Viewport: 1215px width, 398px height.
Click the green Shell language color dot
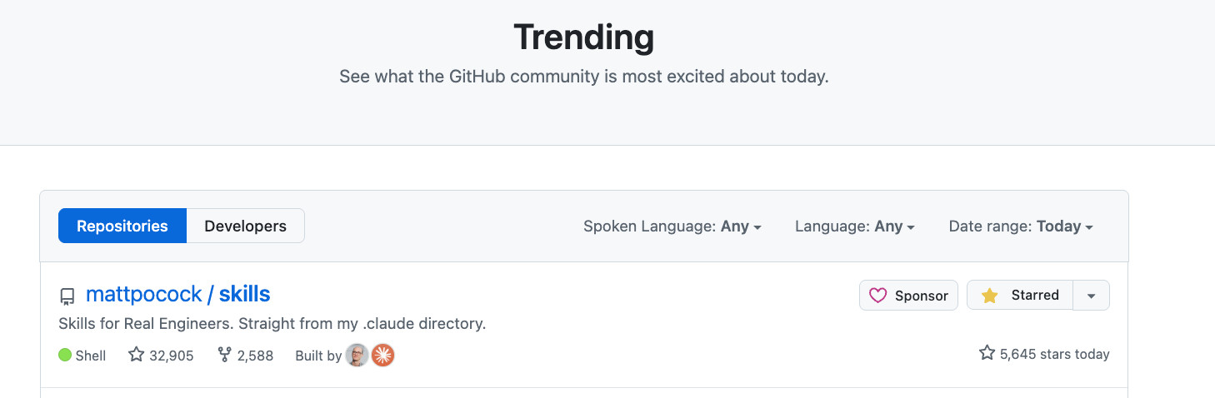(x=65, y=356)
